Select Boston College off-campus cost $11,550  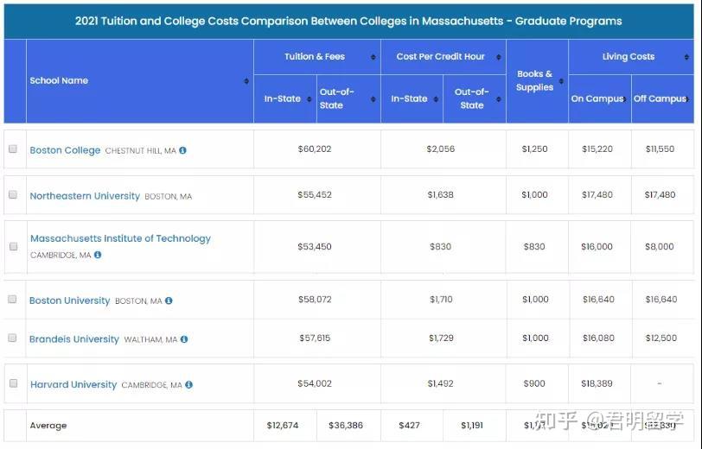click(660, 149)
